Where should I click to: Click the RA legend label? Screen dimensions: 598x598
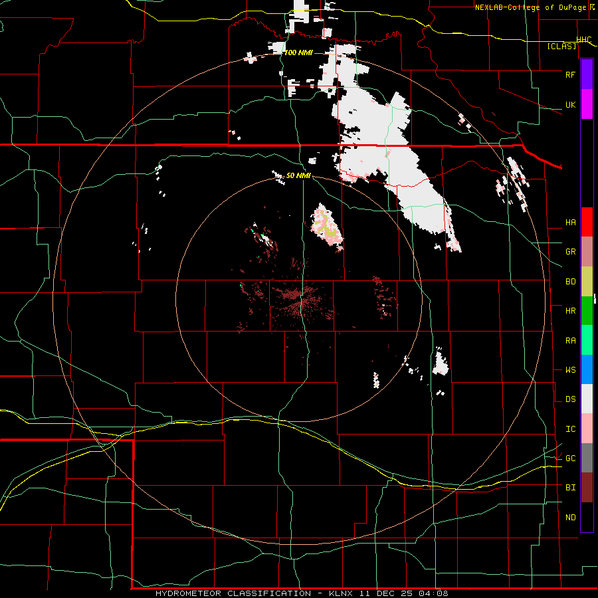click(x=570, y=341)
